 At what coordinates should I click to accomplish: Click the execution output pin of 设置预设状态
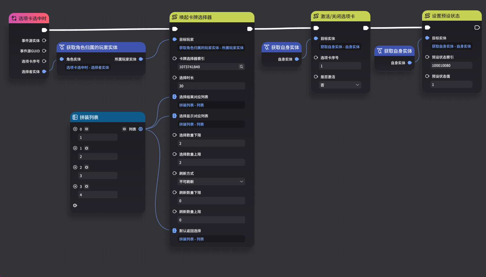[x=477, y=27]
